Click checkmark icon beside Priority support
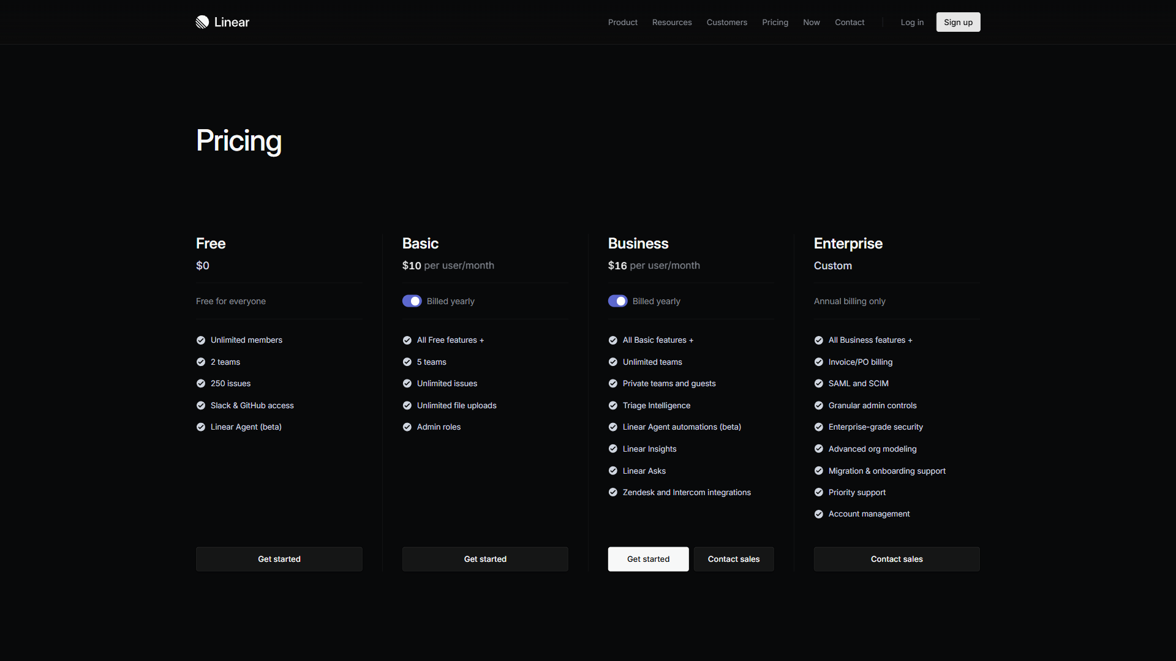The width and height of the screenshot is (1176, 661). 819,493
